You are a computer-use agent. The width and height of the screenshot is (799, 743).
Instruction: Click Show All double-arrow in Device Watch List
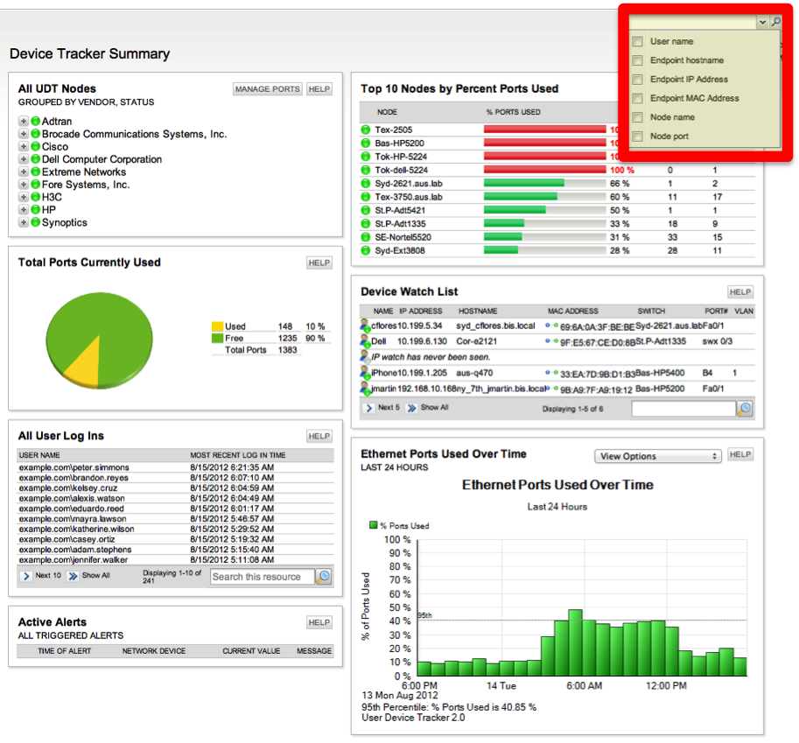[x=411, y=408]
